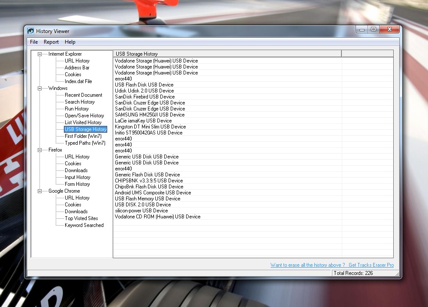Select First Folder (Win7) in the tree
This screenshot has height=307, width=428.
pyautogui.click(x=83, y=136)
